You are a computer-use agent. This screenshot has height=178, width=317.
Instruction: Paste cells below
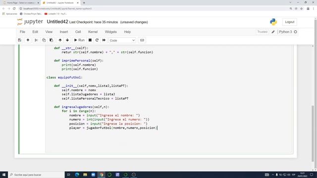[52, 40]
